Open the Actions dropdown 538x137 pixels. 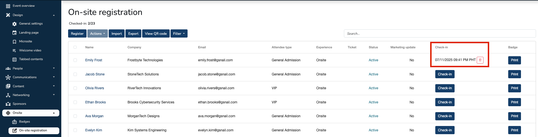97,34
